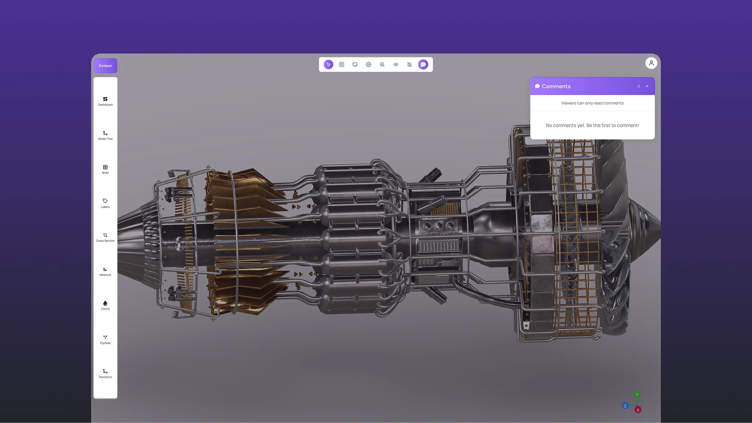Screen dimensions: 752x423
Task: Toggle the eye visibility icon
Action: pos(396,64)
